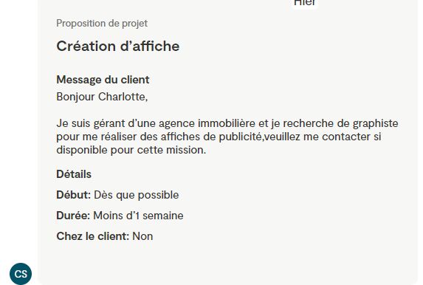Click the word Charlotte in the greeting

pos(123,97)
